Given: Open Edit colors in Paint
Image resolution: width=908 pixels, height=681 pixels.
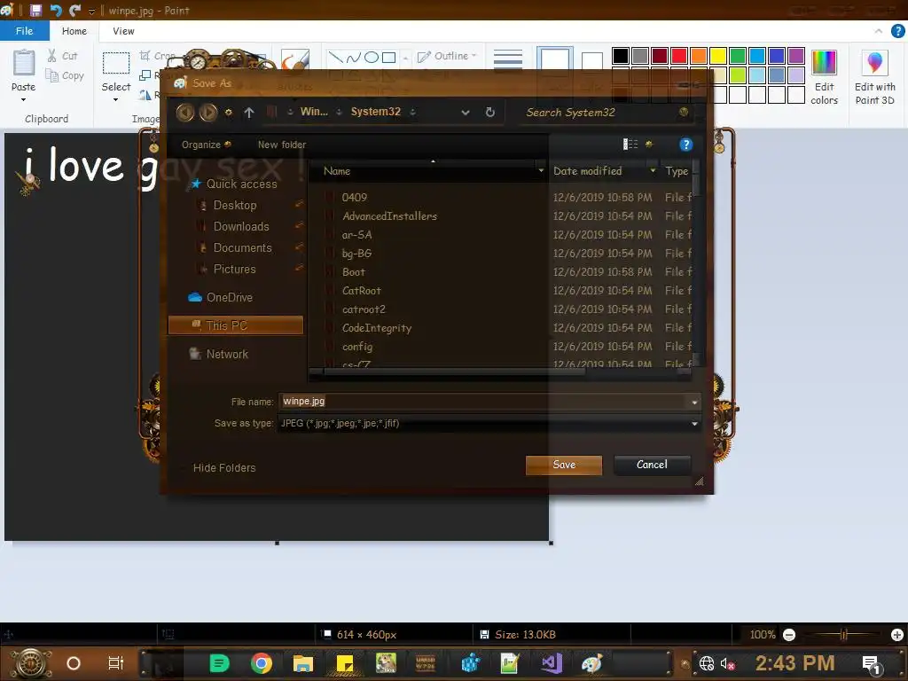Looking at the screenshot, I should [x=824, y=78].
